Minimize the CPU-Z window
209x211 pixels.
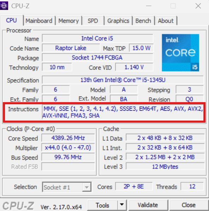point(149,6)
